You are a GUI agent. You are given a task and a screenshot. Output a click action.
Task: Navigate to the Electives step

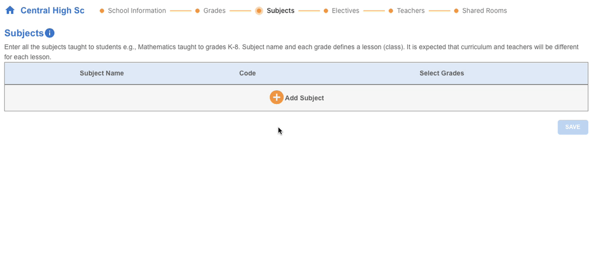point(345,10)
